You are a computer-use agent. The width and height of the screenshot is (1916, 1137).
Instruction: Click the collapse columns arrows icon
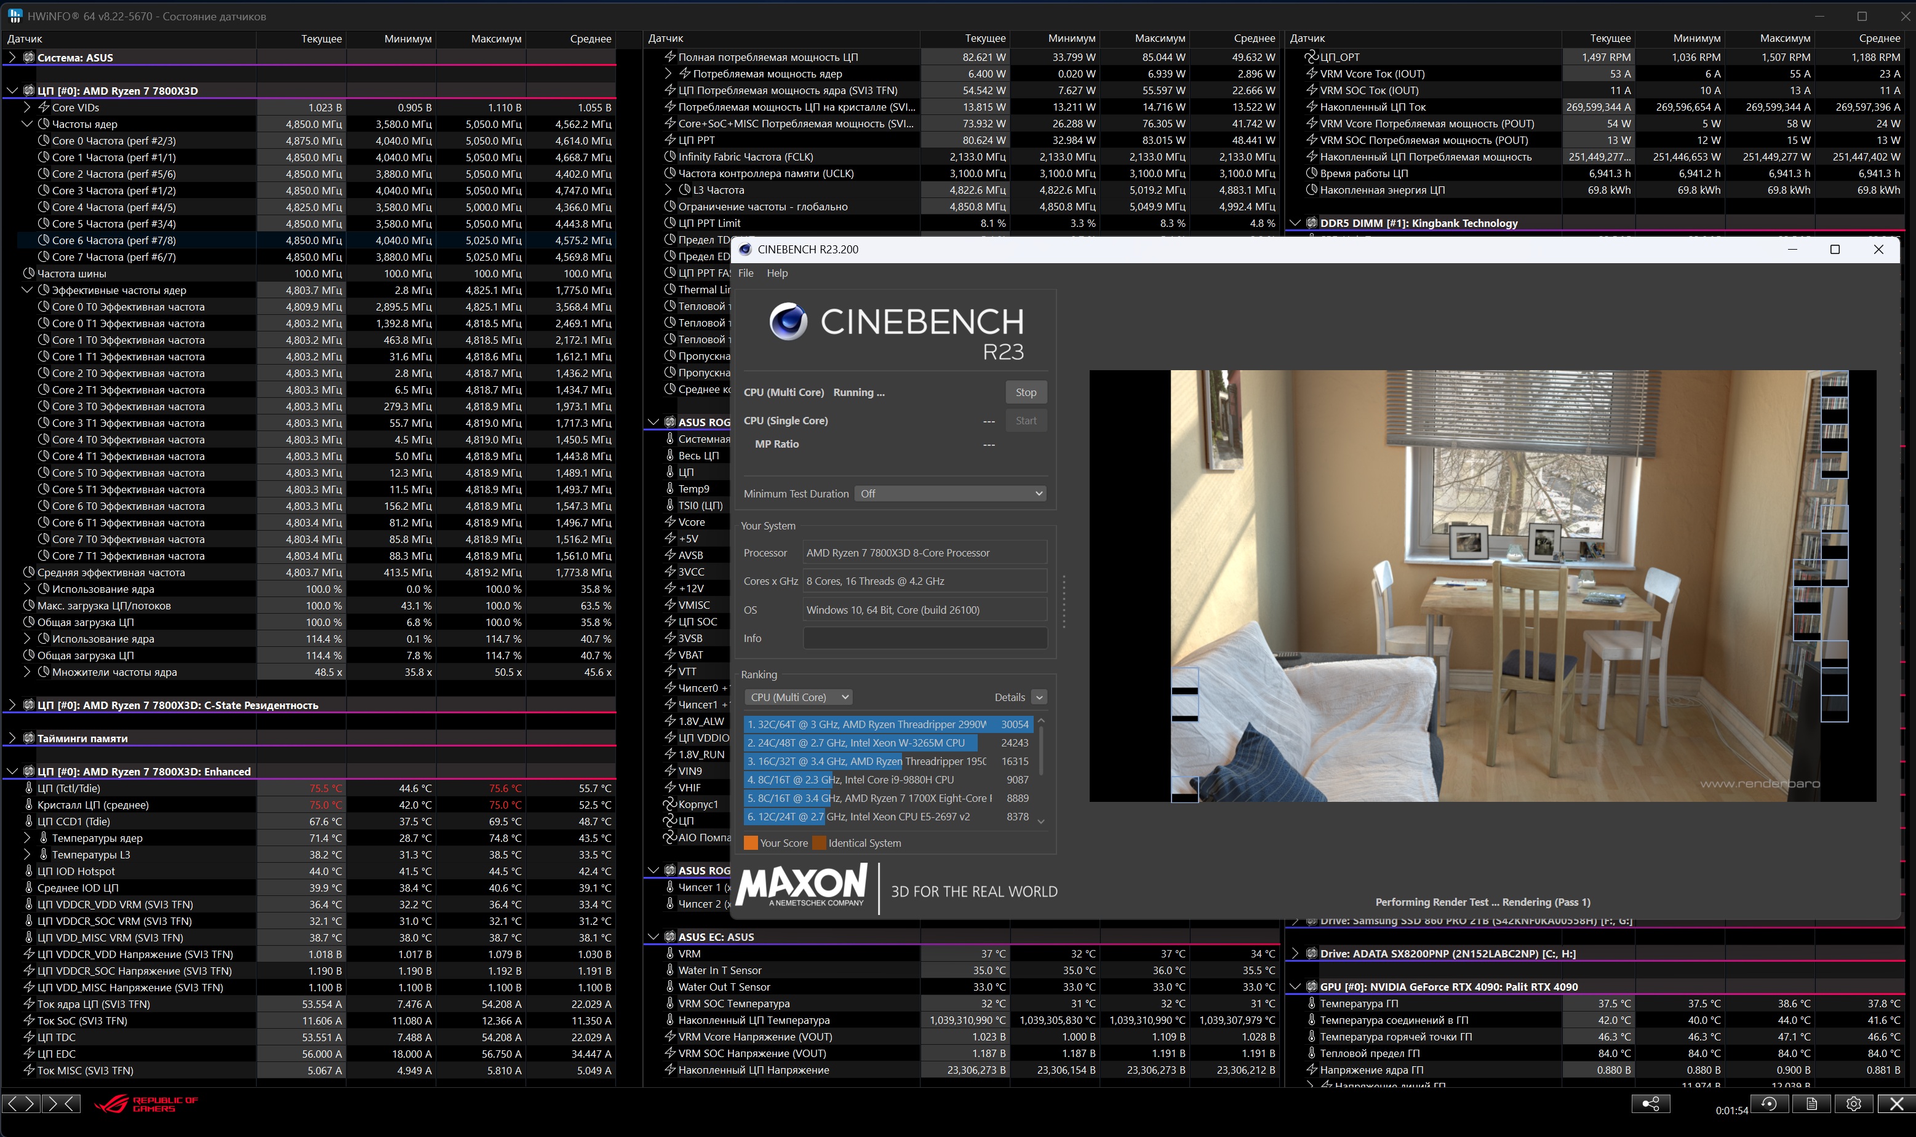62,1103
